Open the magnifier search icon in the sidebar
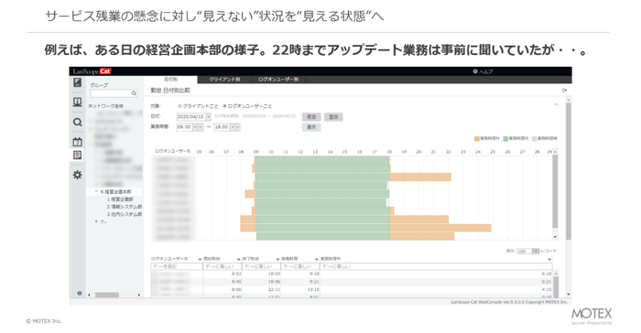This screenshot has height=333, width=641. (x=77, y=123)
